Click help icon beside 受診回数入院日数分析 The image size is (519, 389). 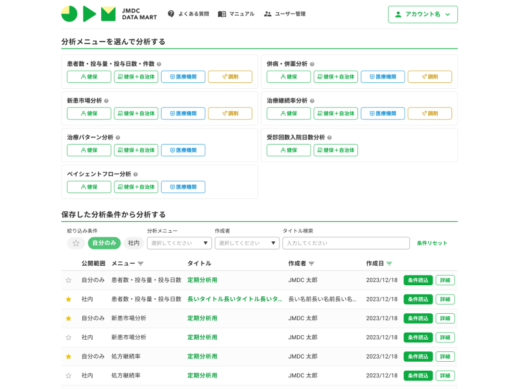click(330, 137)
